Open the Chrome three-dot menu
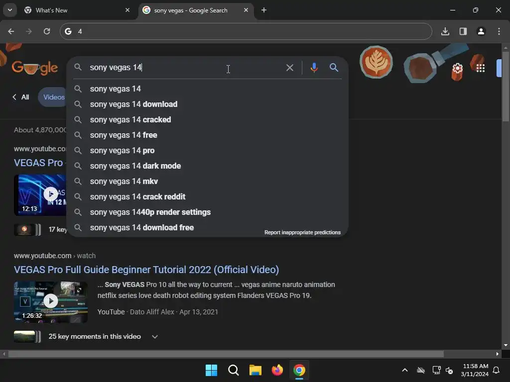Viewport: 510px width, 382px height. coord(499,31)
